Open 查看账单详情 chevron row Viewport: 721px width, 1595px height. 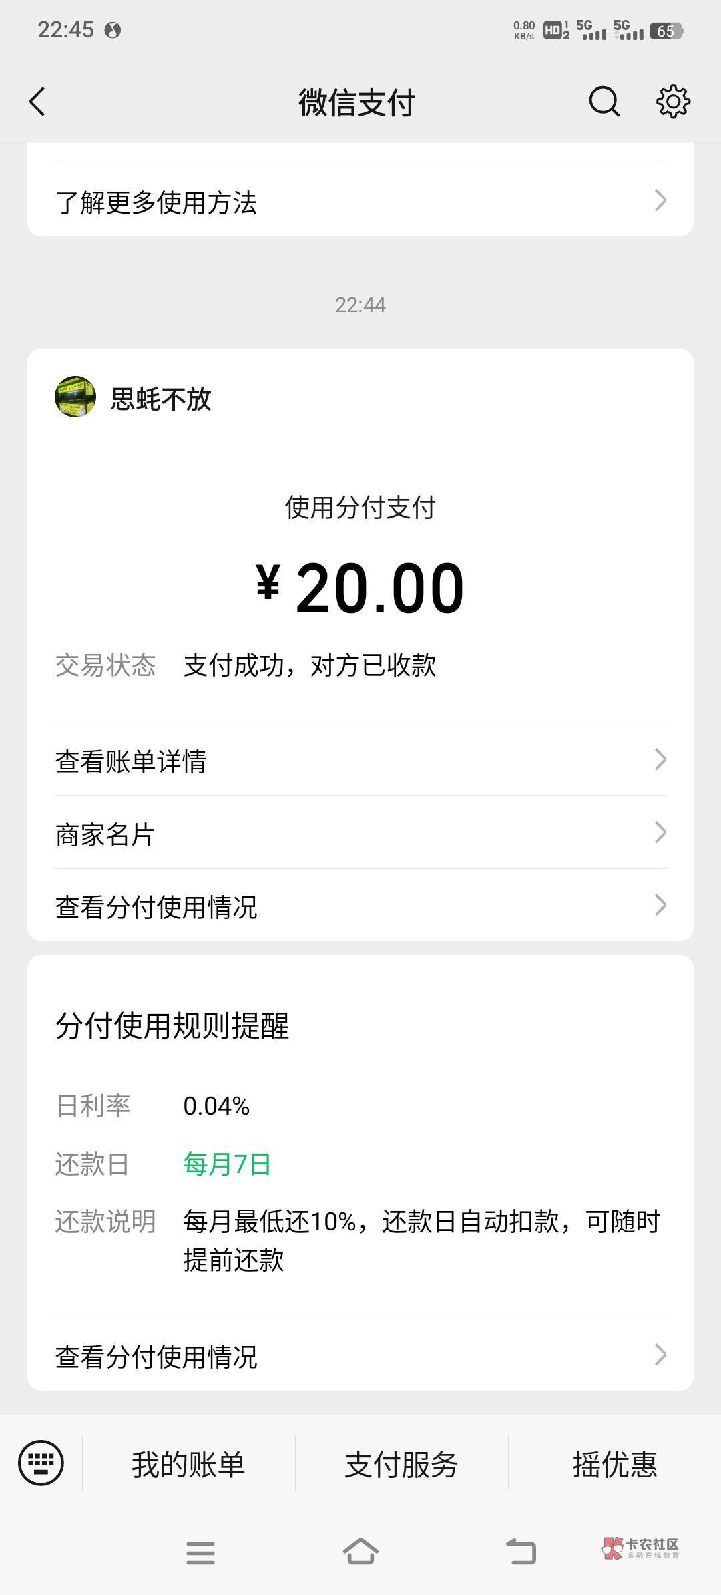coord(360,760)
